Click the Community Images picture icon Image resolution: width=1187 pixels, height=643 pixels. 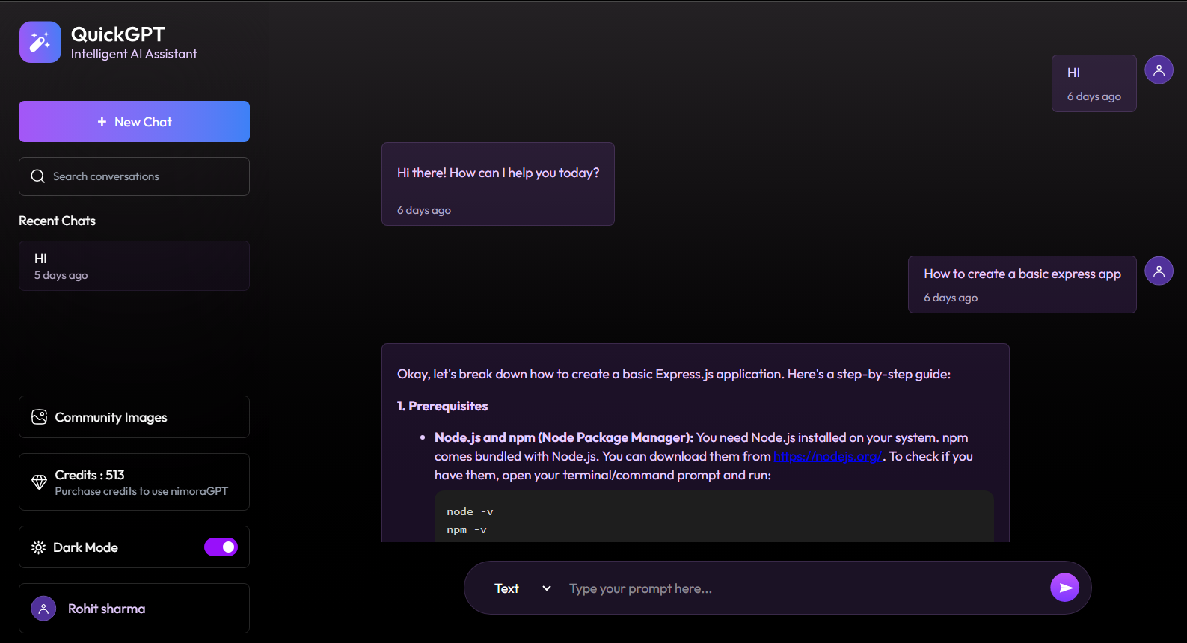[40, 417]
